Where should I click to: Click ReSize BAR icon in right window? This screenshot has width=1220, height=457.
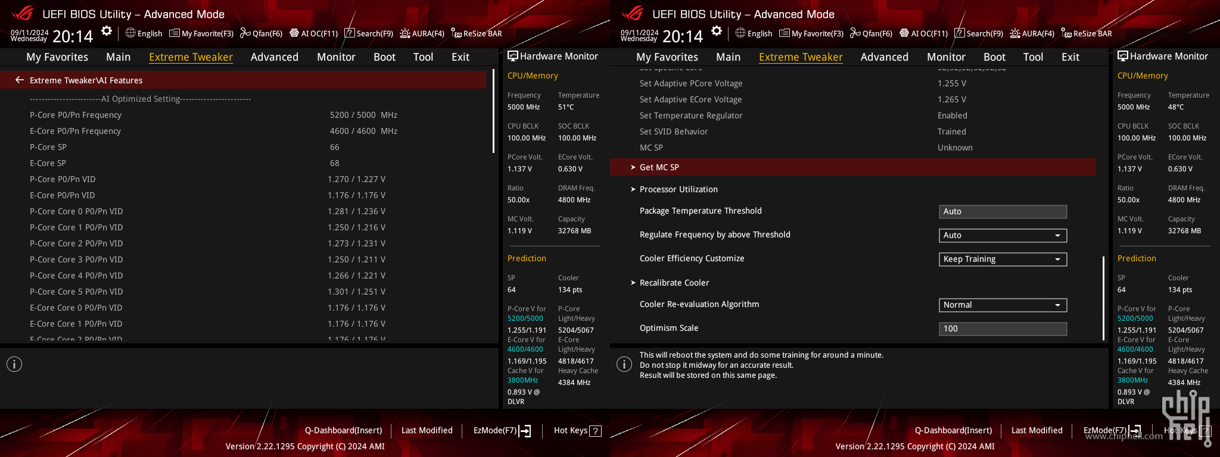[1066, 33]
